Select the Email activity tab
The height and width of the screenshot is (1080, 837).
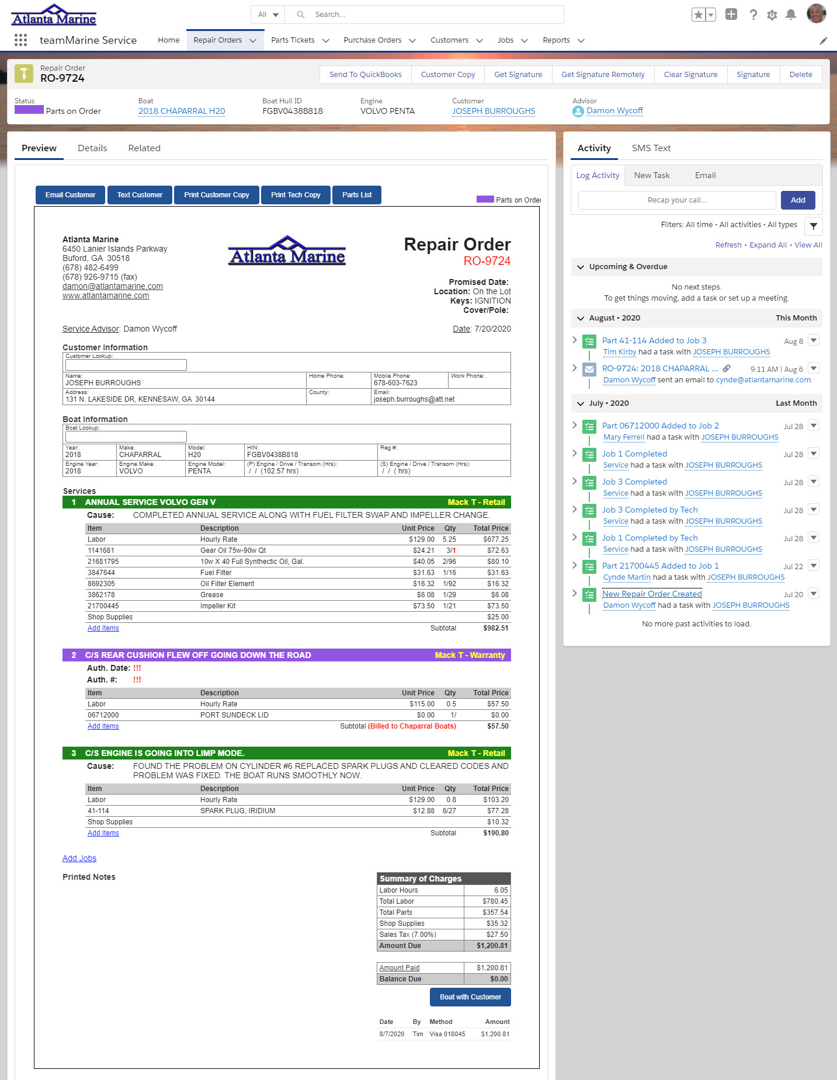[x=705, y=175]
